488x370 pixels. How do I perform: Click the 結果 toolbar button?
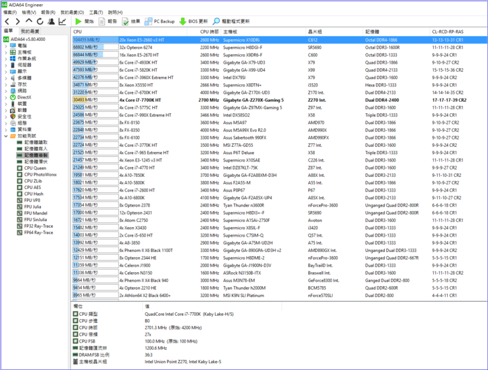(x=131, y=21)
